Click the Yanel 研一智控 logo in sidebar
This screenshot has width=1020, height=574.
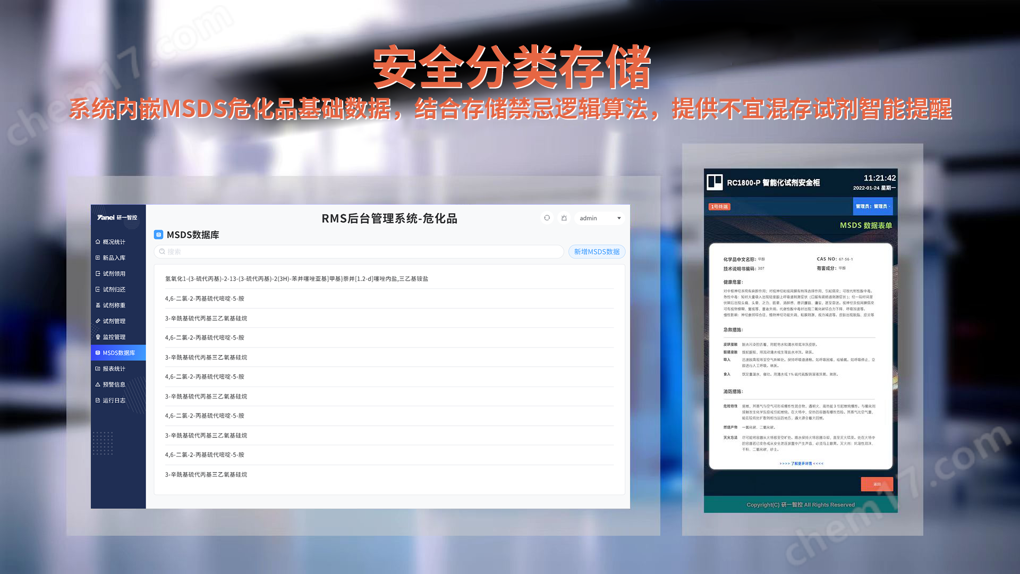coord(117,217)
